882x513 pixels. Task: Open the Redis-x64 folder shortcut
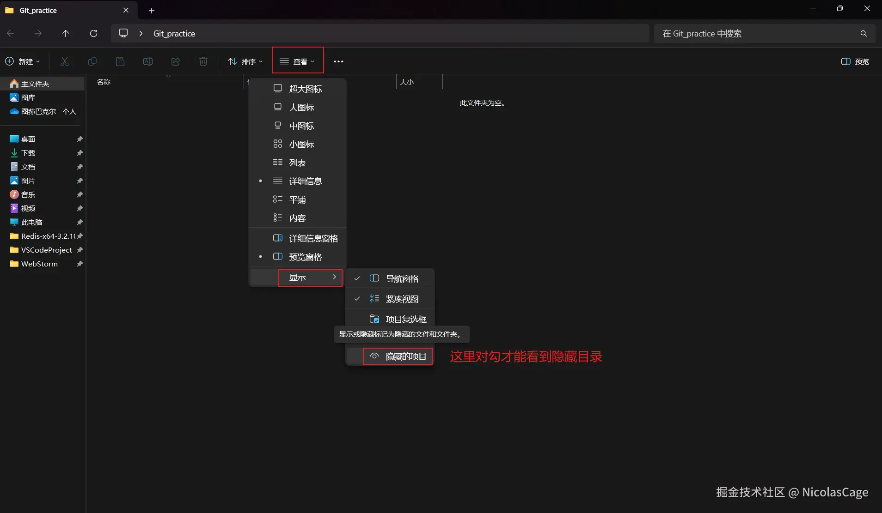(x=43, y=236)
